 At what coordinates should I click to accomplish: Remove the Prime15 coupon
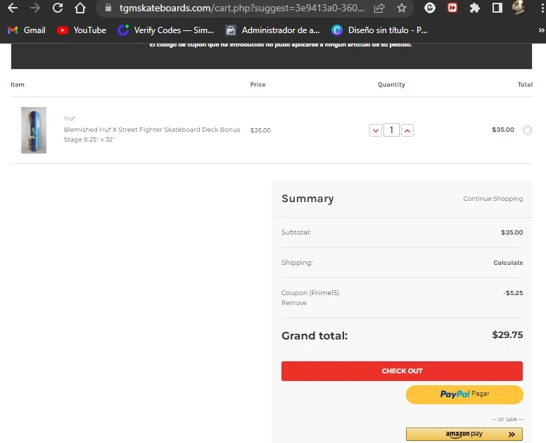coord(294,303)
